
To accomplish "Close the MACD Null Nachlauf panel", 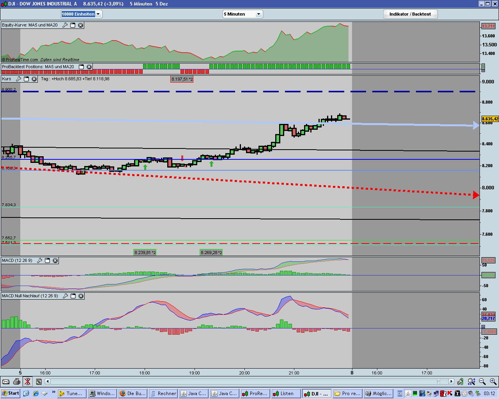I will [x=81, y=296].
